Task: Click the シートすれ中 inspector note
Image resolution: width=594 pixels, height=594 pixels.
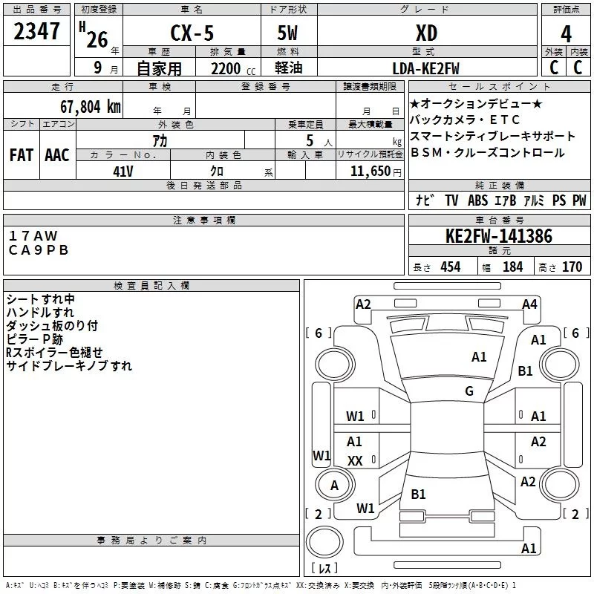Action: point(40,299)
